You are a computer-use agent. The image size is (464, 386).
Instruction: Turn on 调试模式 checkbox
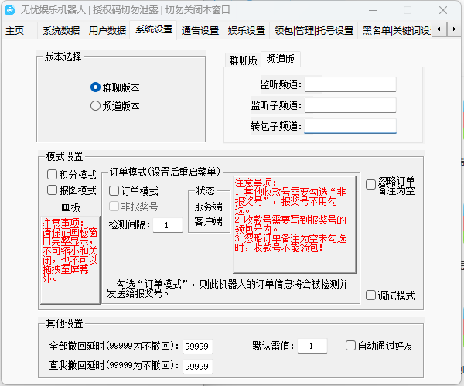click(x=371, y=295)
